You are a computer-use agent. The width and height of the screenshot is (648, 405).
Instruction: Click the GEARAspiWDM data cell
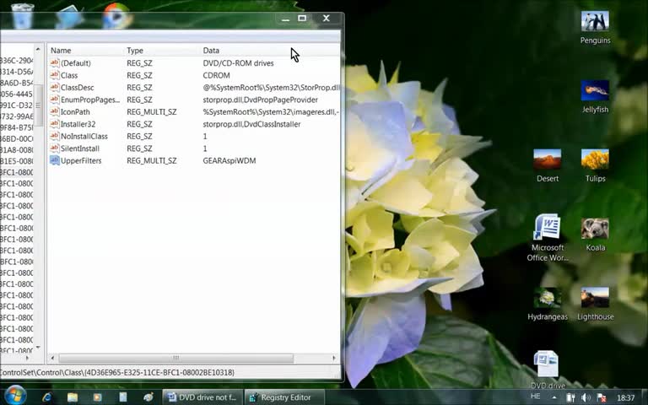pyautogui.click(x=229, y=161)
